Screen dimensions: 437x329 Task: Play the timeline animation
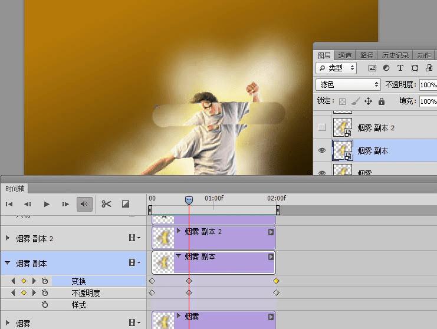pos(47,204)
